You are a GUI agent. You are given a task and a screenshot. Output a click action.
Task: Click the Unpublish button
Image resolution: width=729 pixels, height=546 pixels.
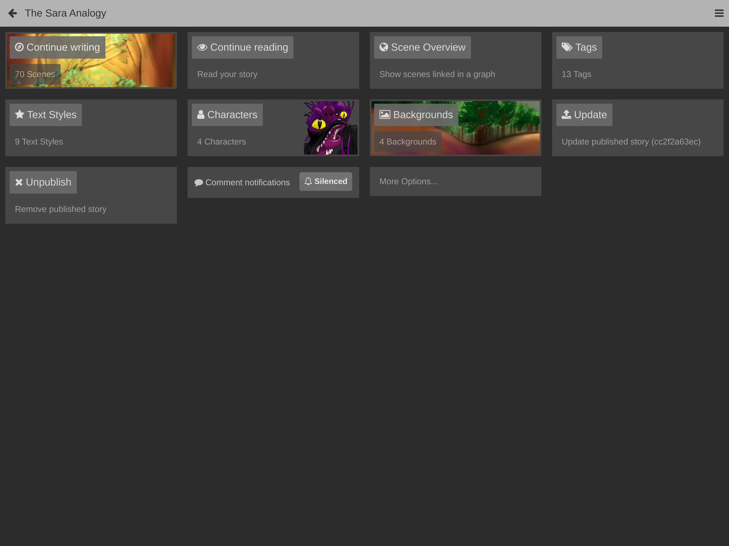pos(43,182)
